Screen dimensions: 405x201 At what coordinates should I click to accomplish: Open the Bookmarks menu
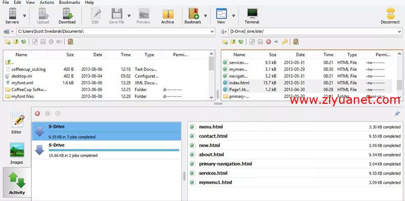pos(69,3)
